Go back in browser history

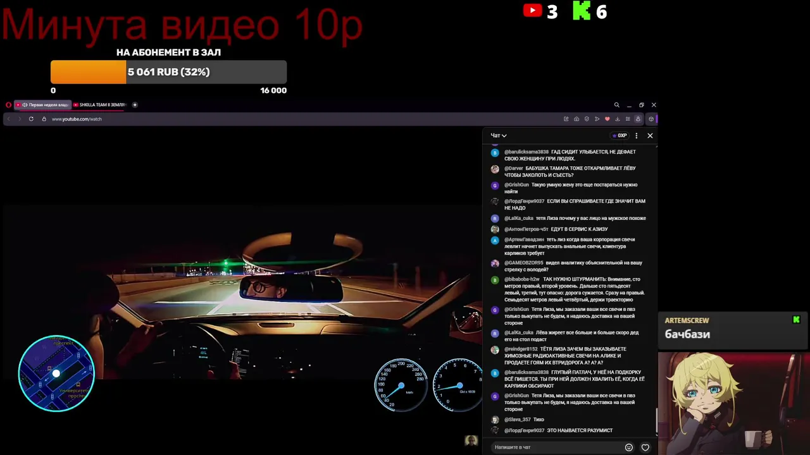8,119
